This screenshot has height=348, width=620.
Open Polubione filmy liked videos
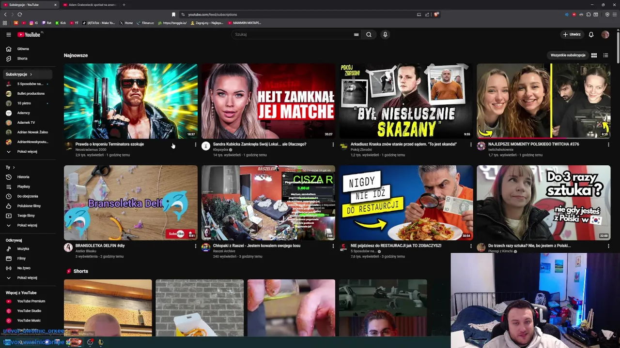pyautogui.click(x=27, y=206)
